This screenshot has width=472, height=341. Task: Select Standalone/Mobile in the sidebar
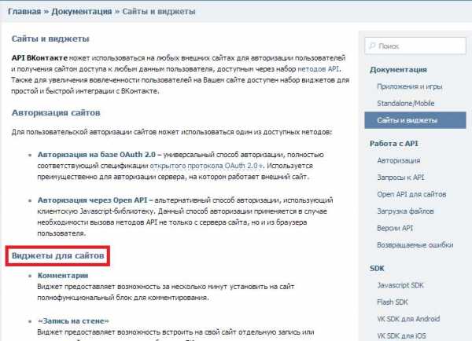pyautogui.click(x=405, y=104)
